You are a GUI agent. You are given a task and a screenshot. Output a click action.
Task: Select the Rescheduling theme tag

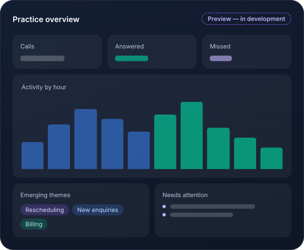pyautogui.click(x=45, y=210)
